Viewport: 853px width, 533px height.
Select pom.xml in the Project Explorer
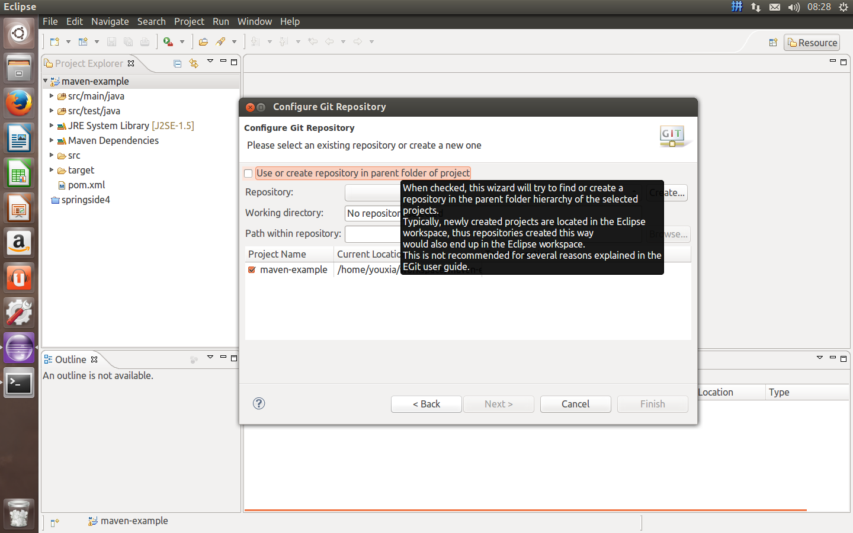(x=86, y=185)
